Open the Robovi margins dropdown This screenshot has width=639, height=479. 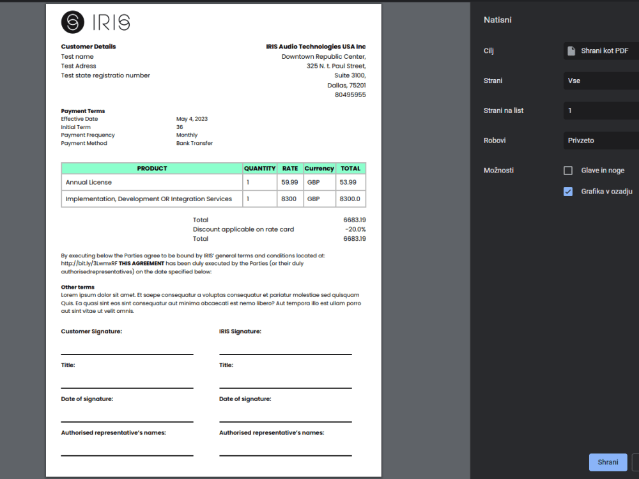pyautogui.click(x=601, y=141)
